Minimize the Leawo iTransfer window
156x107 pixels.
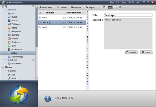coord(144,2)
